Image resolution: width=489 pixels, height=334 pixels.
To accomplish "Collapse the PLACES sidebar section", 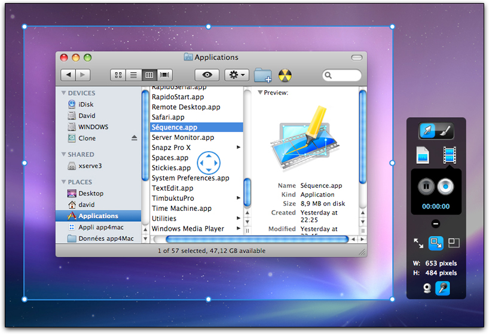I will tap(63, 182).
